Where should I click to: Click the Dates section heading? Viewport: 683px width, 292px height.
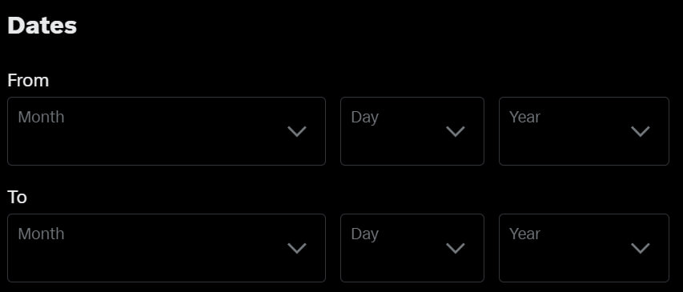click(x=42, y=26)
